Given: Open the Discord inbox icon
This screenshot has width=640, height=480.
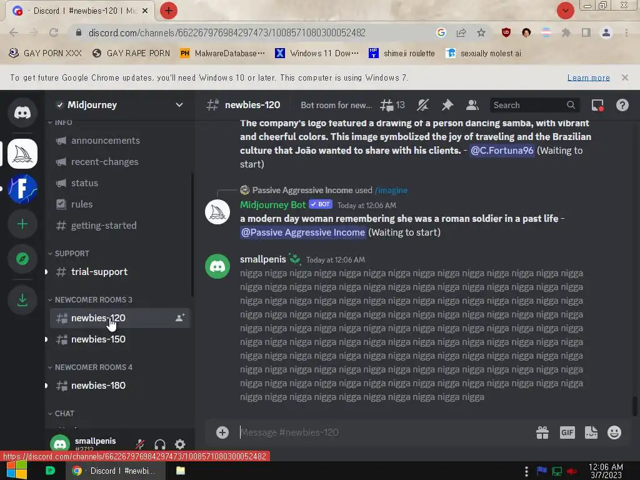Looking at the screenshot, I should click(x=597, y=105).
